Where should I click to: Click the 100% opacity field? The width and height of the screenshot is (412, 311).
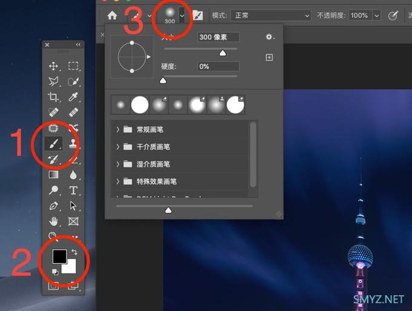click(x=360, y=16)
